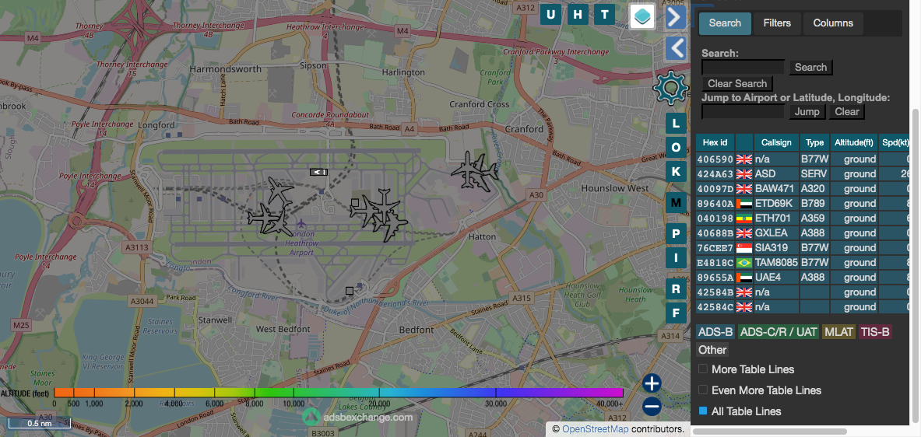Enable More Table Lines checkbox
921x437 pixels.
click(703, 369)
